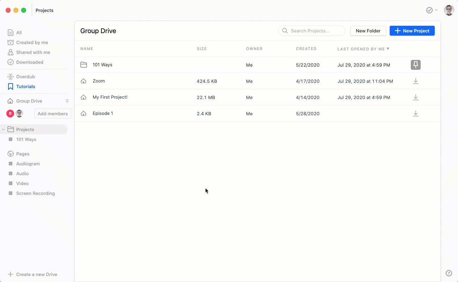The image size is (458, 282).
Task: Open the Audiogram page item
Action: [x=28, y=164]
